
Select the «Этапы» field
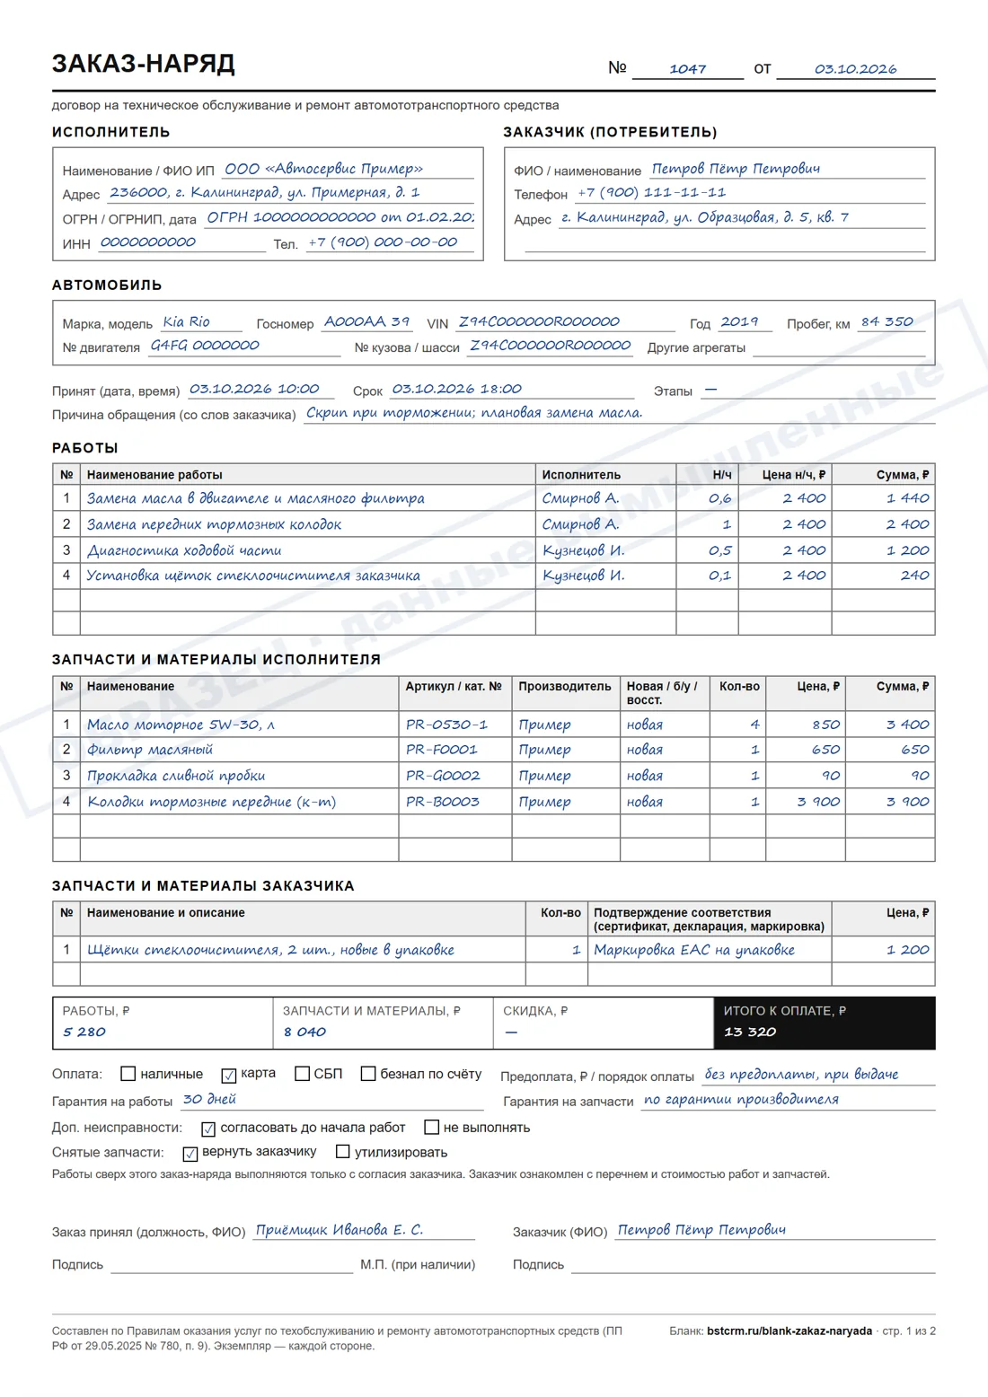point(818,390)
